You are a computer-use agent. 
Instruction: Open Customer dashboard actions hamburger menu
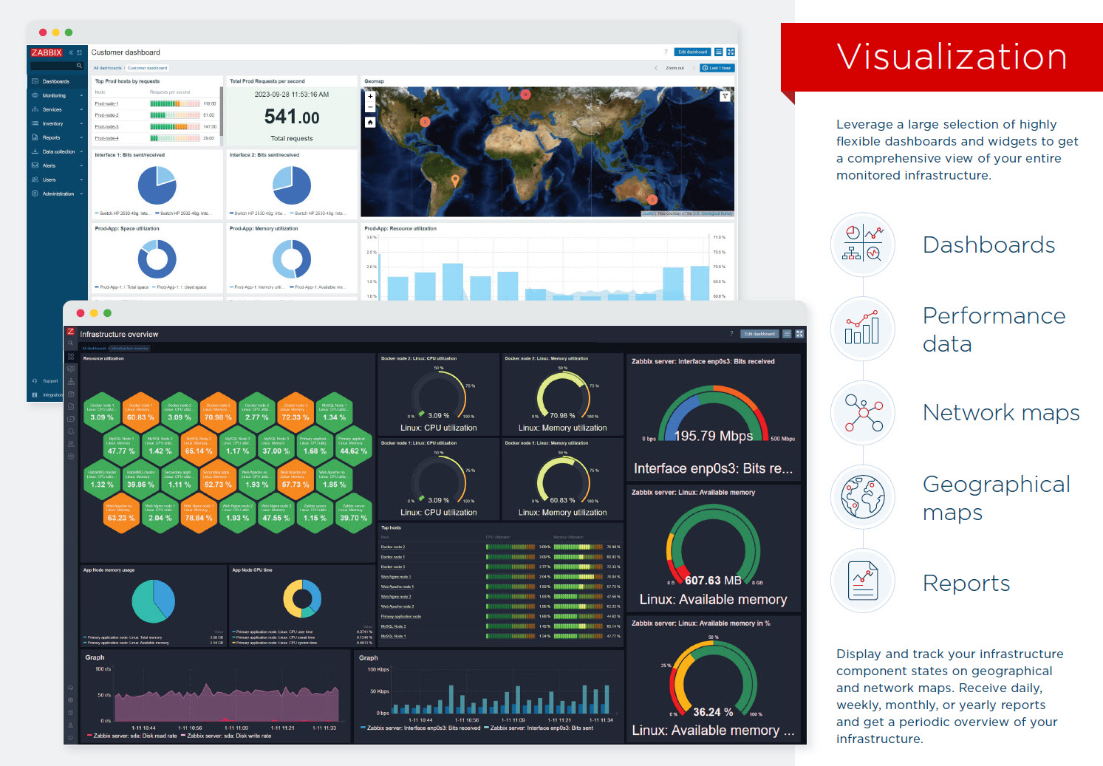pyautogui.click(x=719, y=52)
